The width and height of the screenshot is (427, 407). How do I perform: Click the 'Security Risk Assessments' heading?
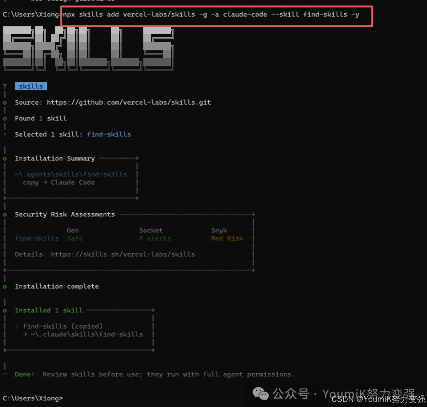pos(65,214)
